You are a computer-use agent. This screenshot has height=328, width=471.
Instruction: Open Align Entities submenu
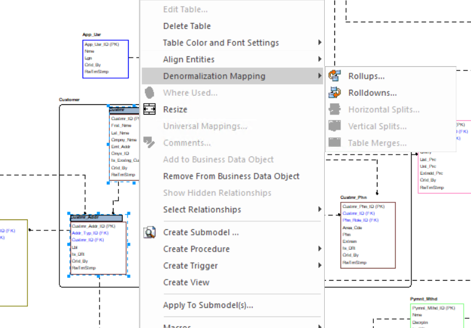232,59
